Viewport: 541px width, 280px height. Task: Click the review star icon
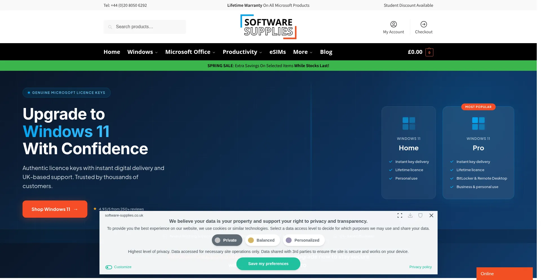point(95,209)
